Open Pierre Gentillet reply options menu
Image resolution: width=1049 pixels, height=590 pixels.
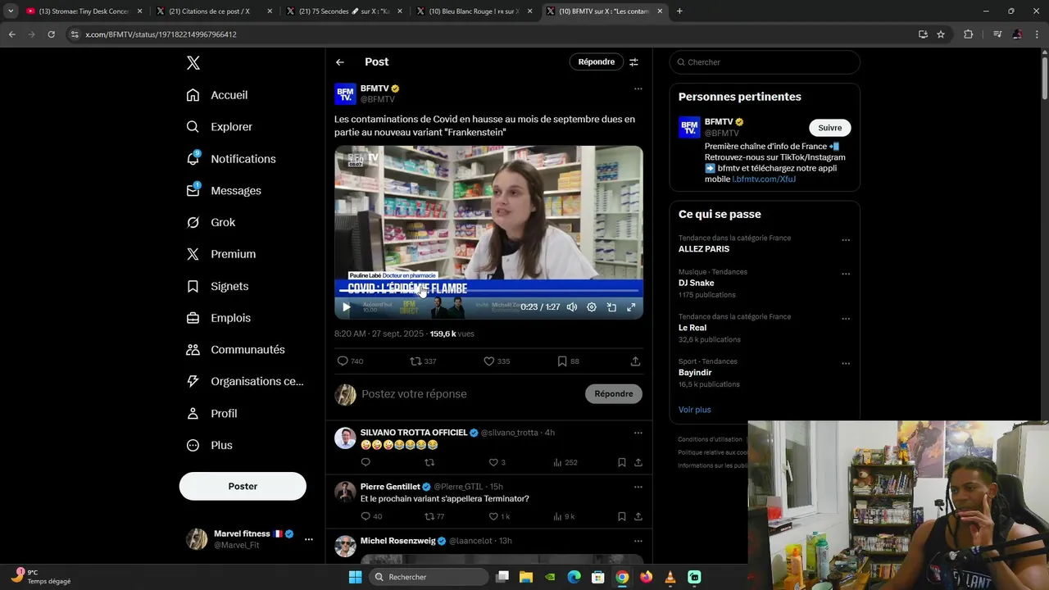pos(638,487)
